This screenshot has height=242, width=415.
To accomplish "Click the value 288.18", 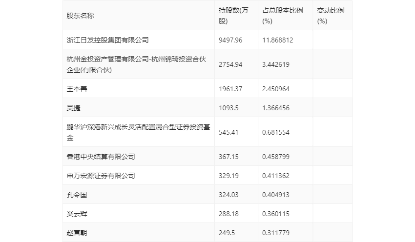I will click(228, 213).
